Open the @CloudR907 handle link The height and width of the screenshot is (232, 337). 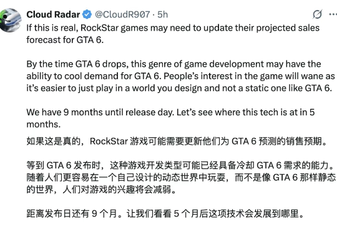(x=122, y=14)
